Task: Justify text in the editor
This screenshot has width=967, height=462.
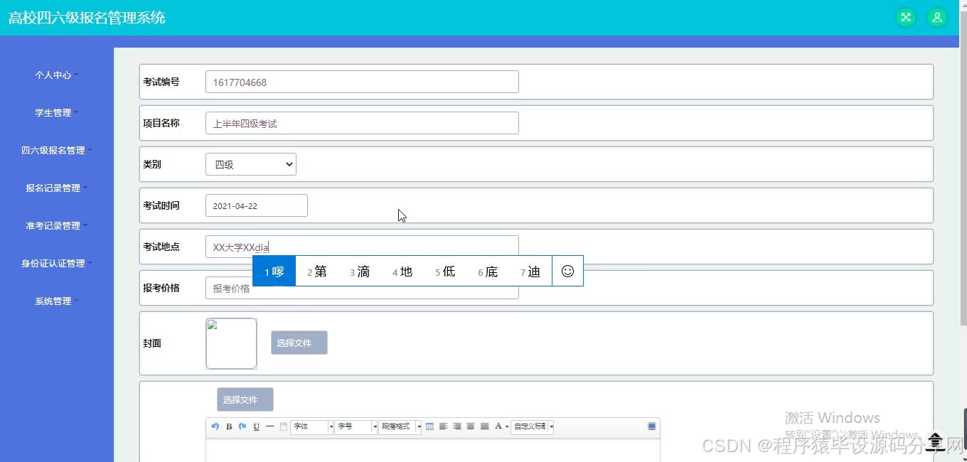Action: point(485,426)
